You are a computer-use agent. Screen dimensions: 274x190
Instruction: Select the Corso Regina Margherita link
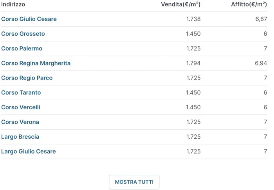coord(36,63)
